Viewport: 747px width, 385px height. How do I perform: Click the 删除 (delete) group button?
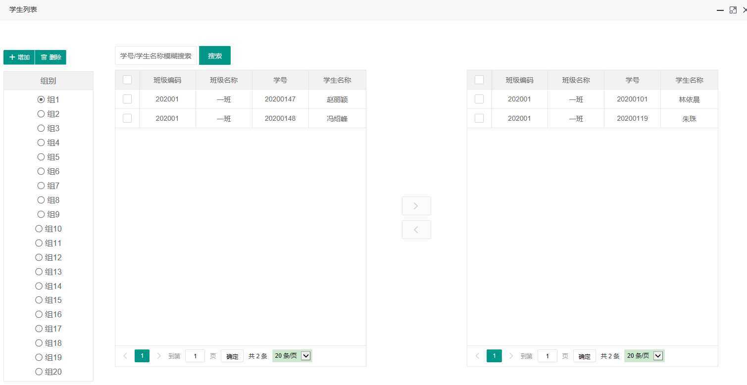(x=50, y=57)
